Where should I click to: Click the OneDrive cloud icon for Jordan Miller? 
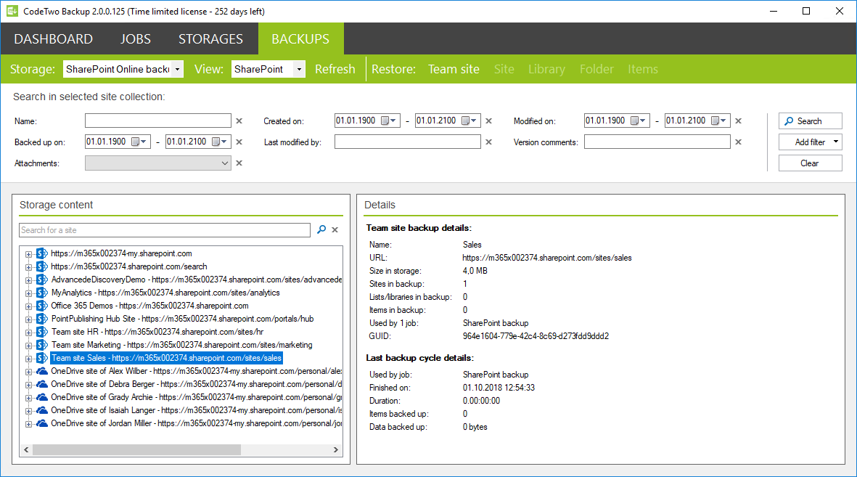click(42, 423)
